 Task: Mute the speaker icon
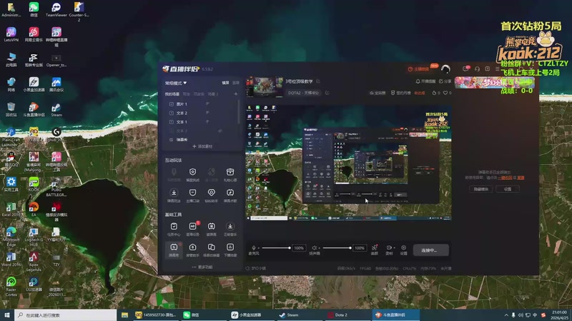point(314,248)
